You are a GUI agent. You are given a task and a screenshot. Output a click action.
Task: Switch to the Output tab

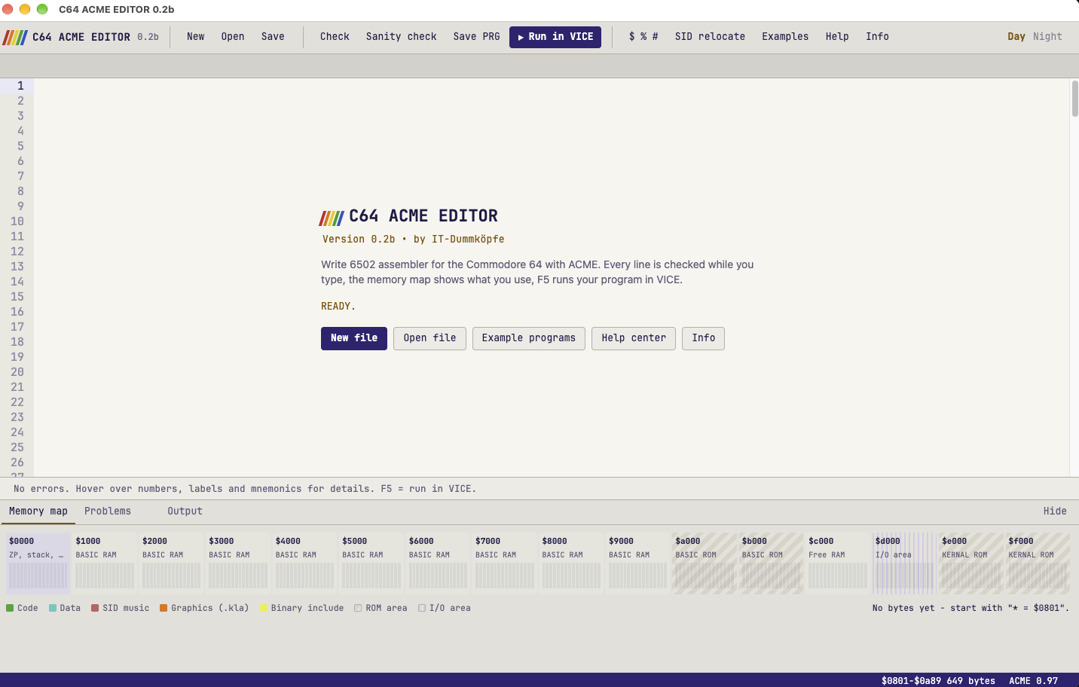[185, 511]
